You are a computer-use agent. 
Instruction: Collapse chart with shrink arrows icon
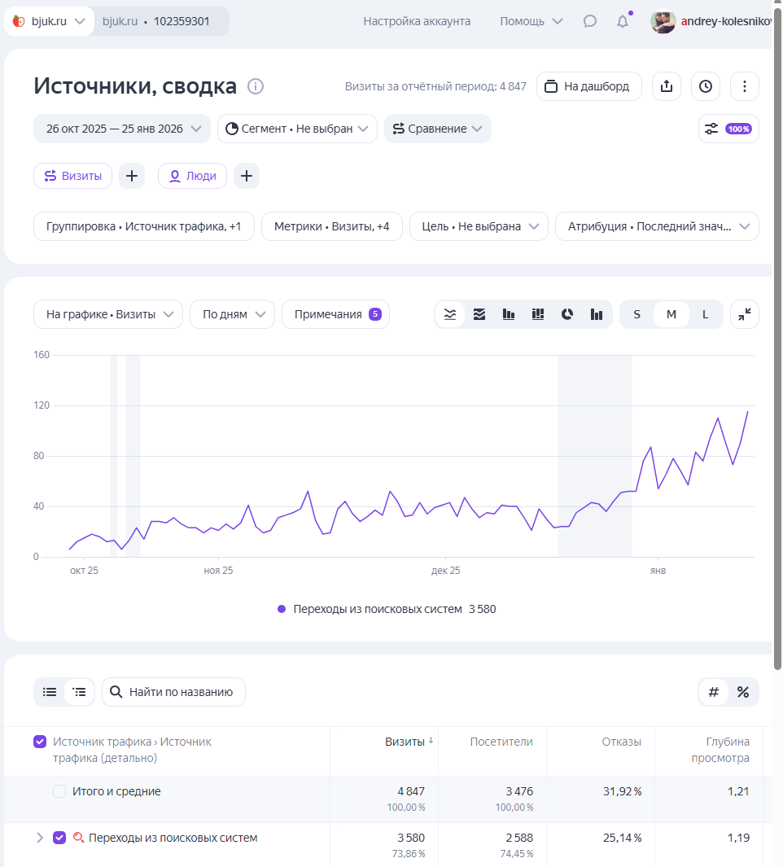pyautogui.click(x=744, y=314)
